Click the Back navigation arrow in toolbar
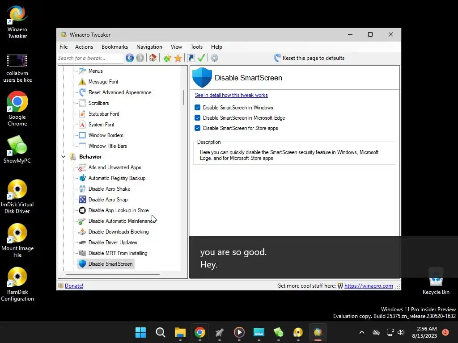Viewport: 458px width, 343px height. pos(130,58)
